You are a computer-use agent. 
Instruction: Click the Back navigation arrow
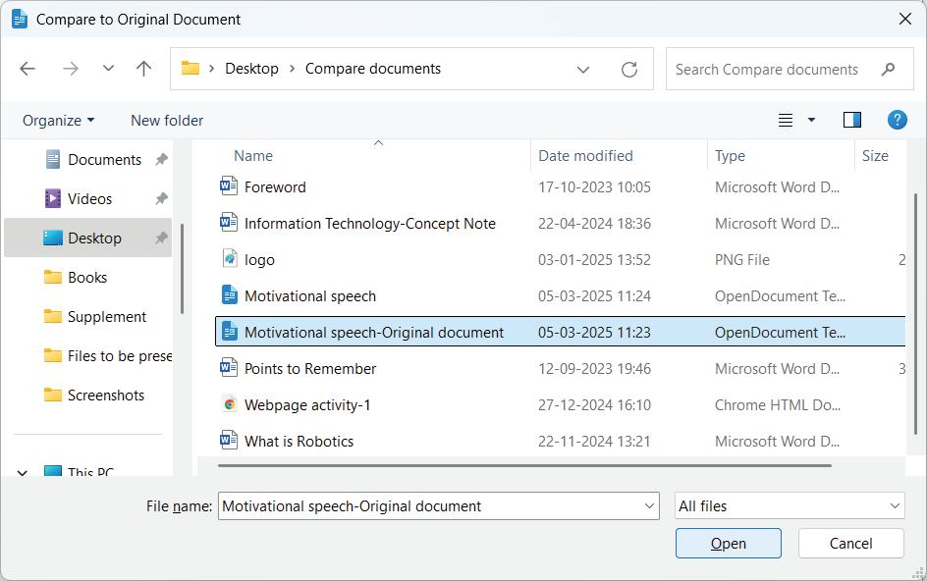pyautogui.click(x=27, y=69)
